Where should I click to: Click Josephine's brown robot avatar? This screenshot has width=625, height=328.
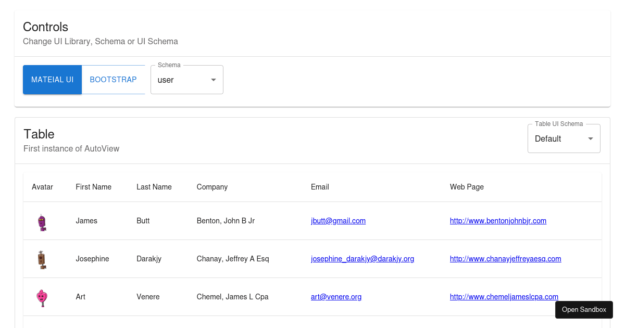click(x=42, y=259)
